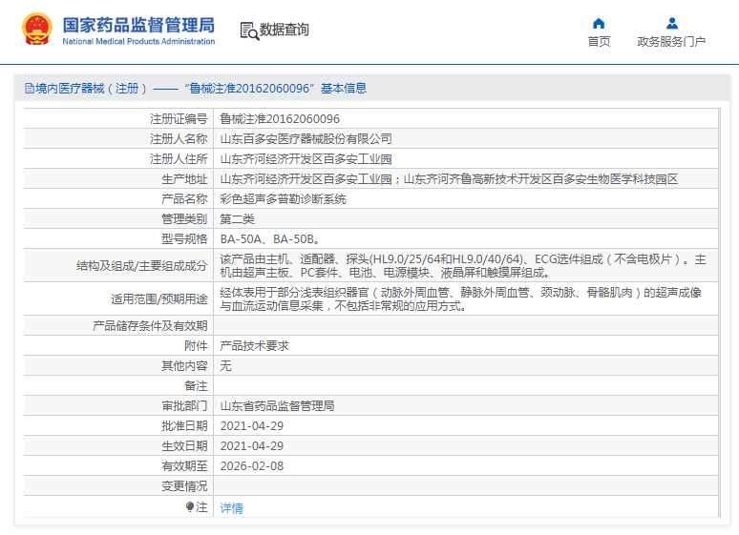Image resolution: width=739 pixels, height=535 pixels.
Task: Open 政务服务门户 text link
Action: click(671, 42)
